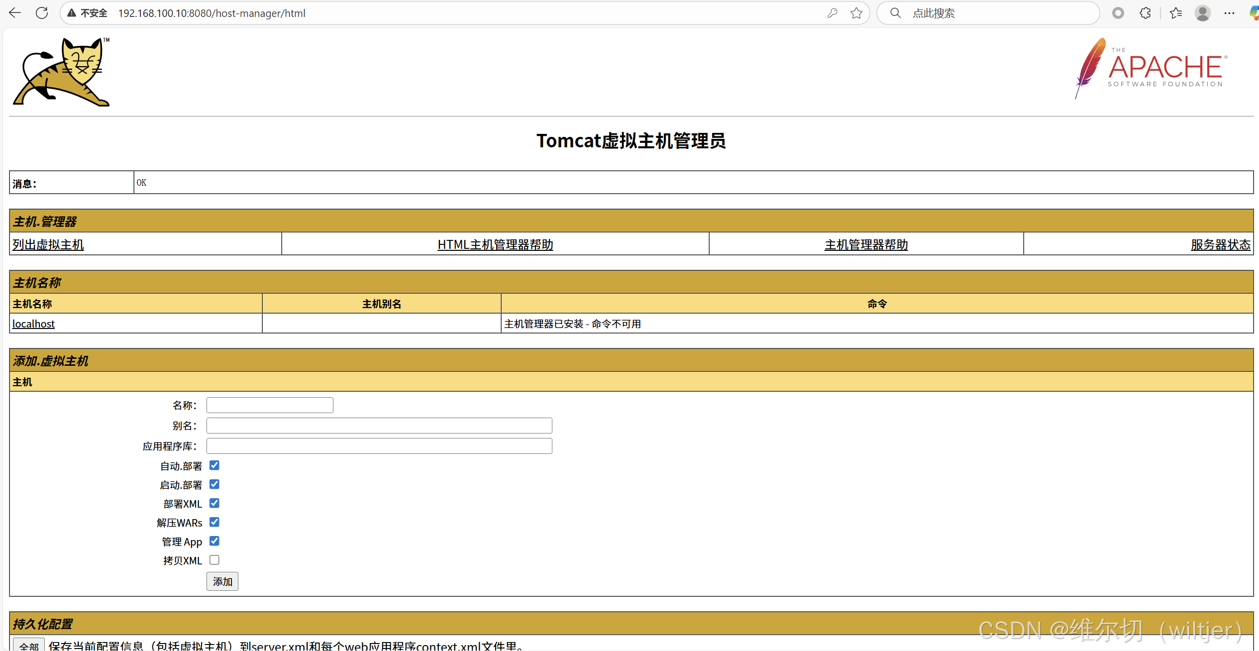Focus the 名称 input field

click(x=270, y=405)
